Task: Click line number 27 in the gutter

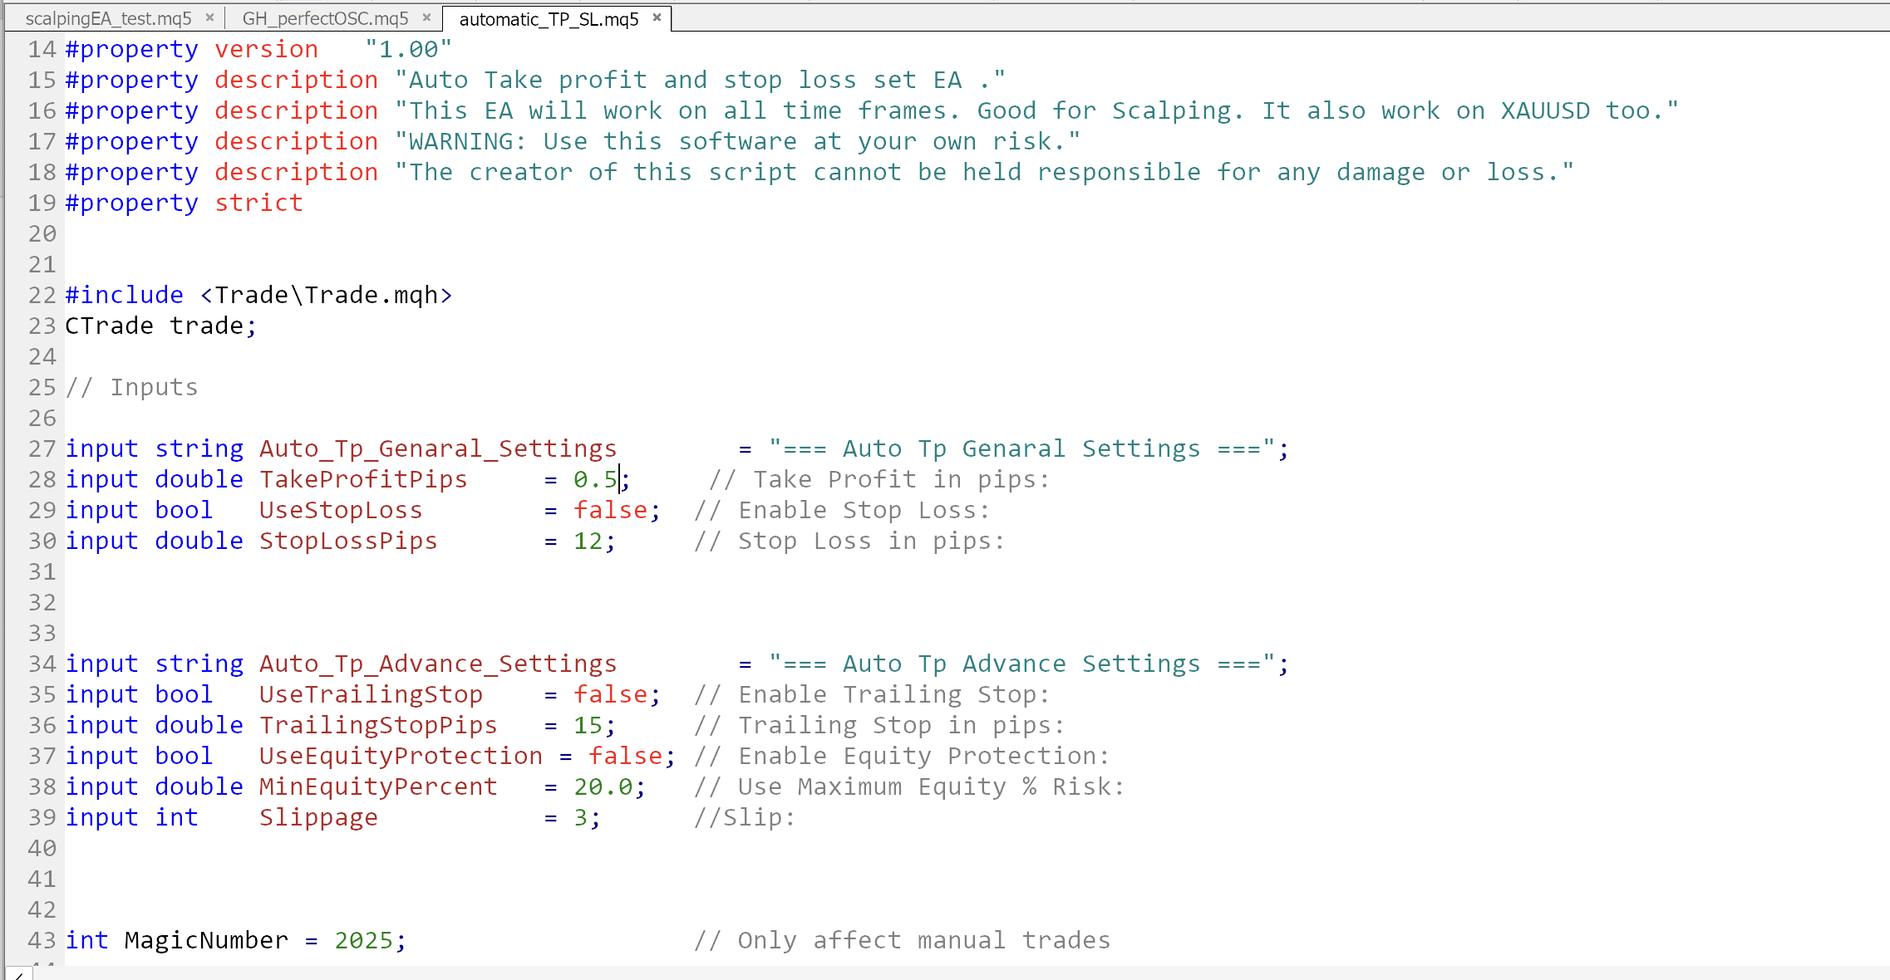Action: click(x=40, y=448)
